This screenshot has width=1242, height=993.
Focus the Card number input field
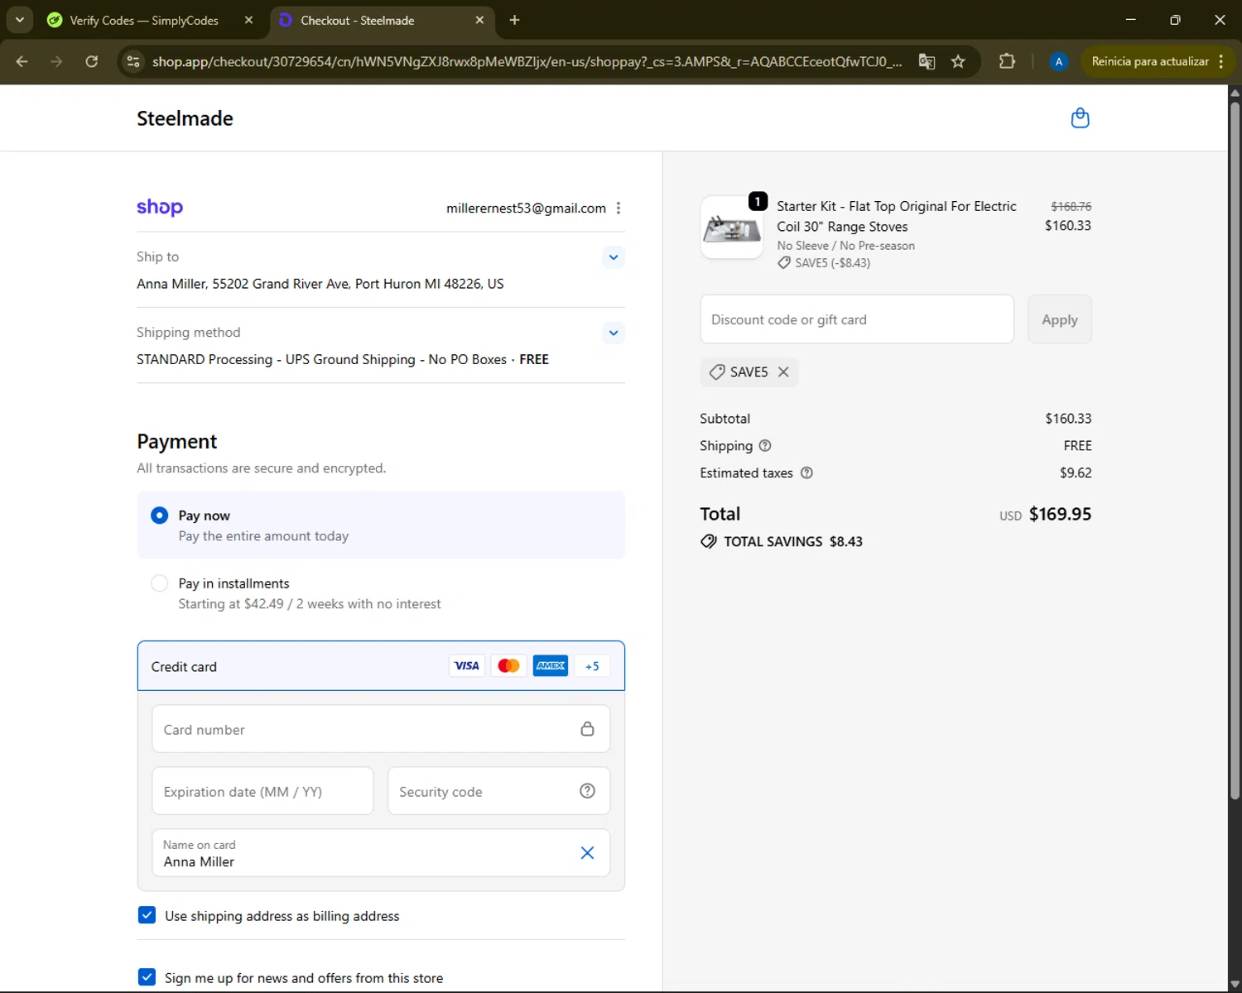[381, 729]
